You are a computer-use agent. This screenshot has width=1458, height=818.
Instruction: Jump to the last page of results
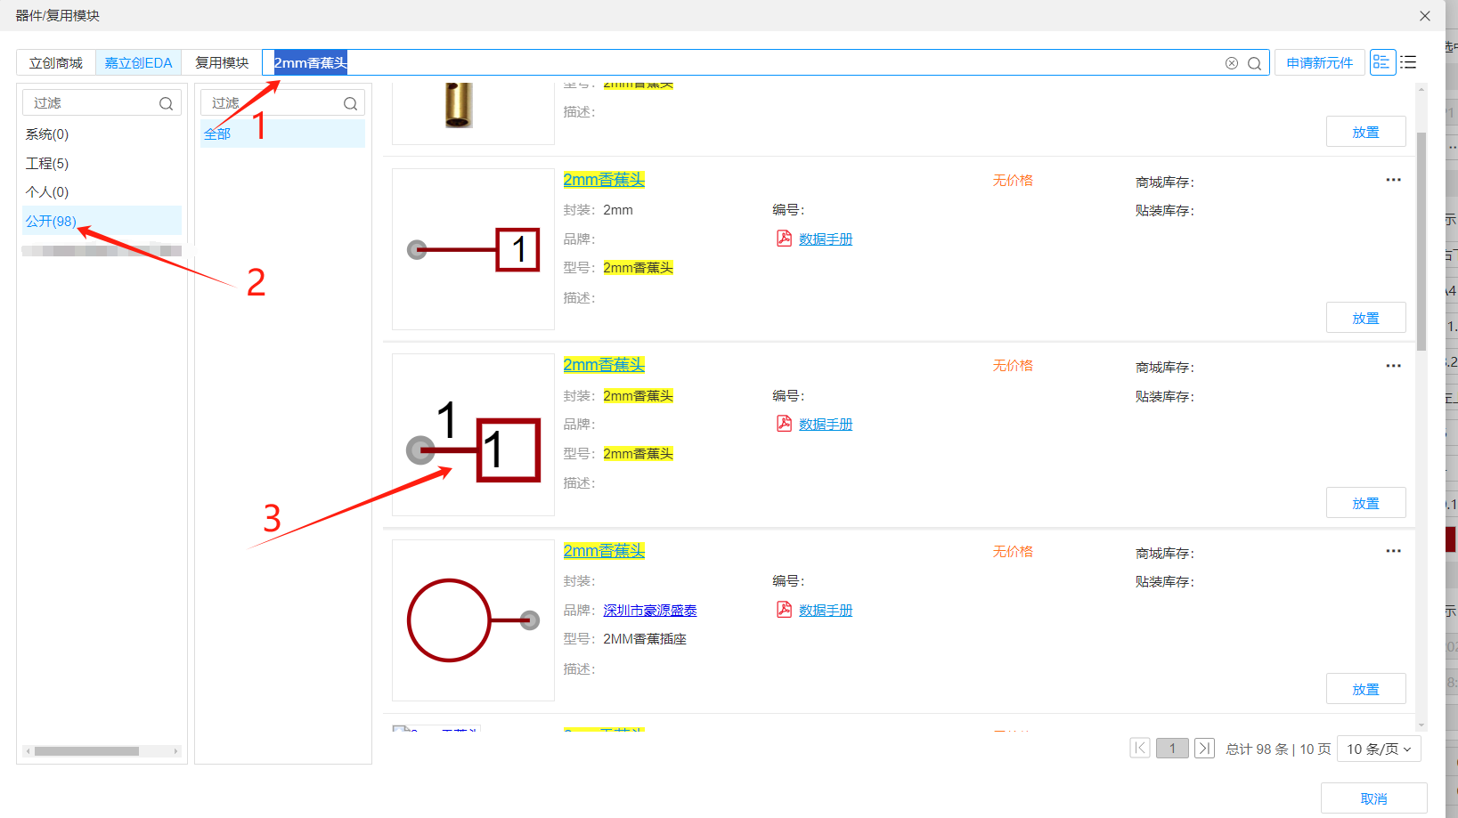click(1204, 748)
